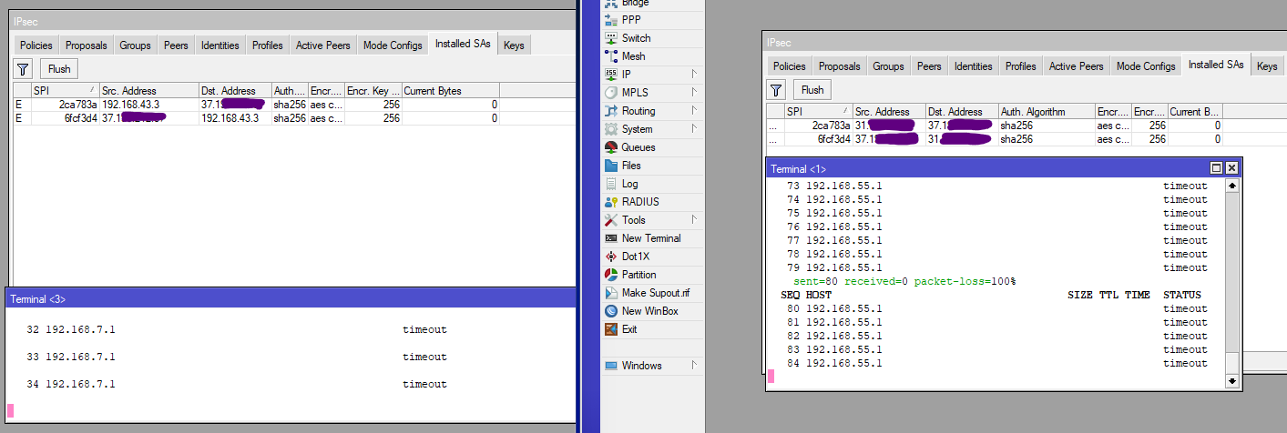Open the PPP menu icon
Viewport: 1287px width, 433px height.
click(x=611, y=20)
